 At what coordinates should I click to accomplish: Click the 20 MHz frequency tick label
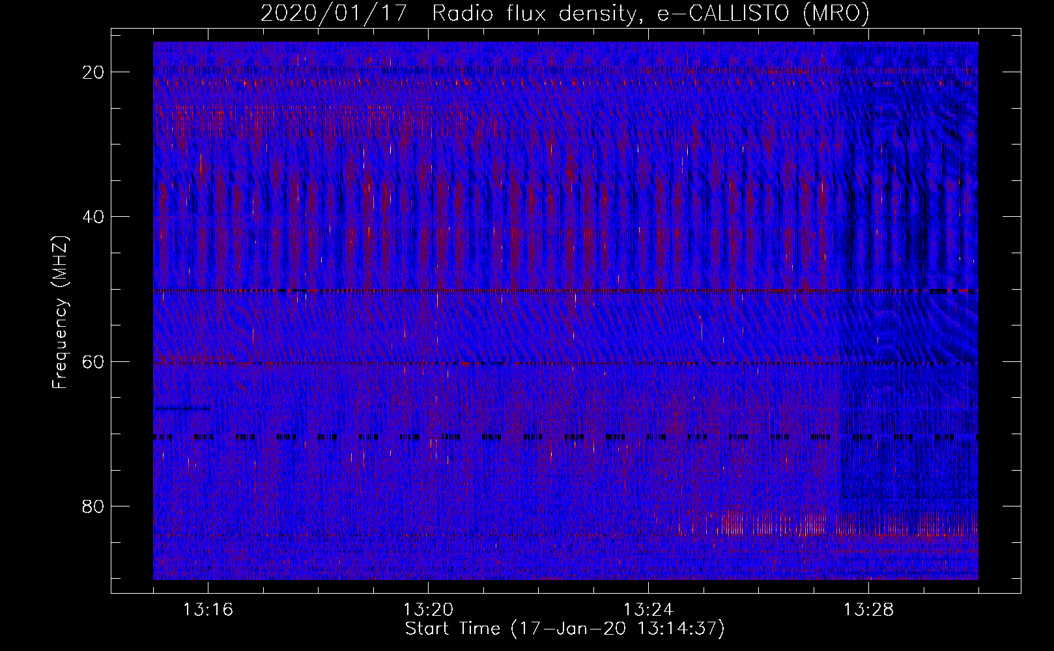click(x=93, y=72)
